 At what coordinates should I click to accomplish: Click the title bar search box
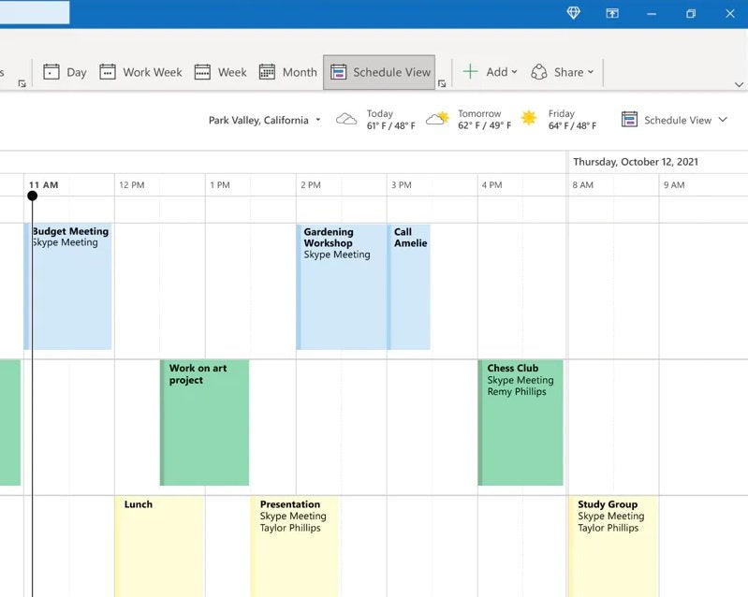coord(34,12)
